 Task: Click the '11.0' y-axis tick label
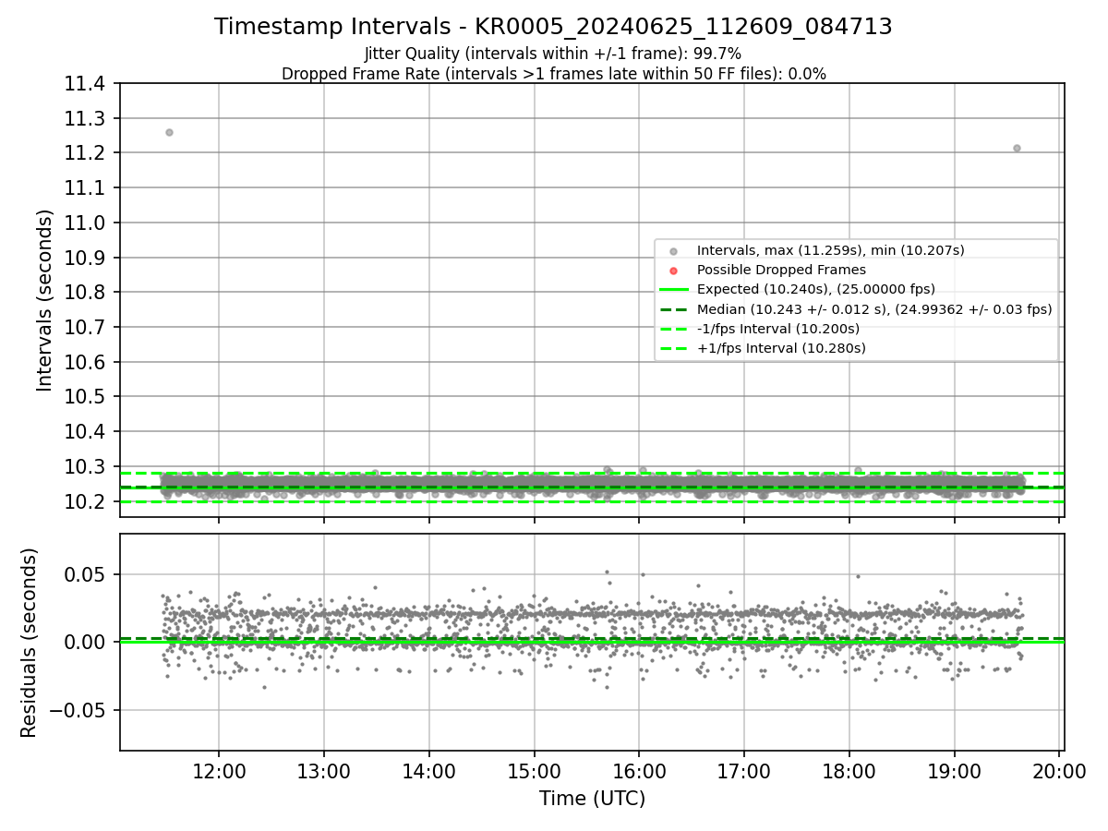coord(85,223)
